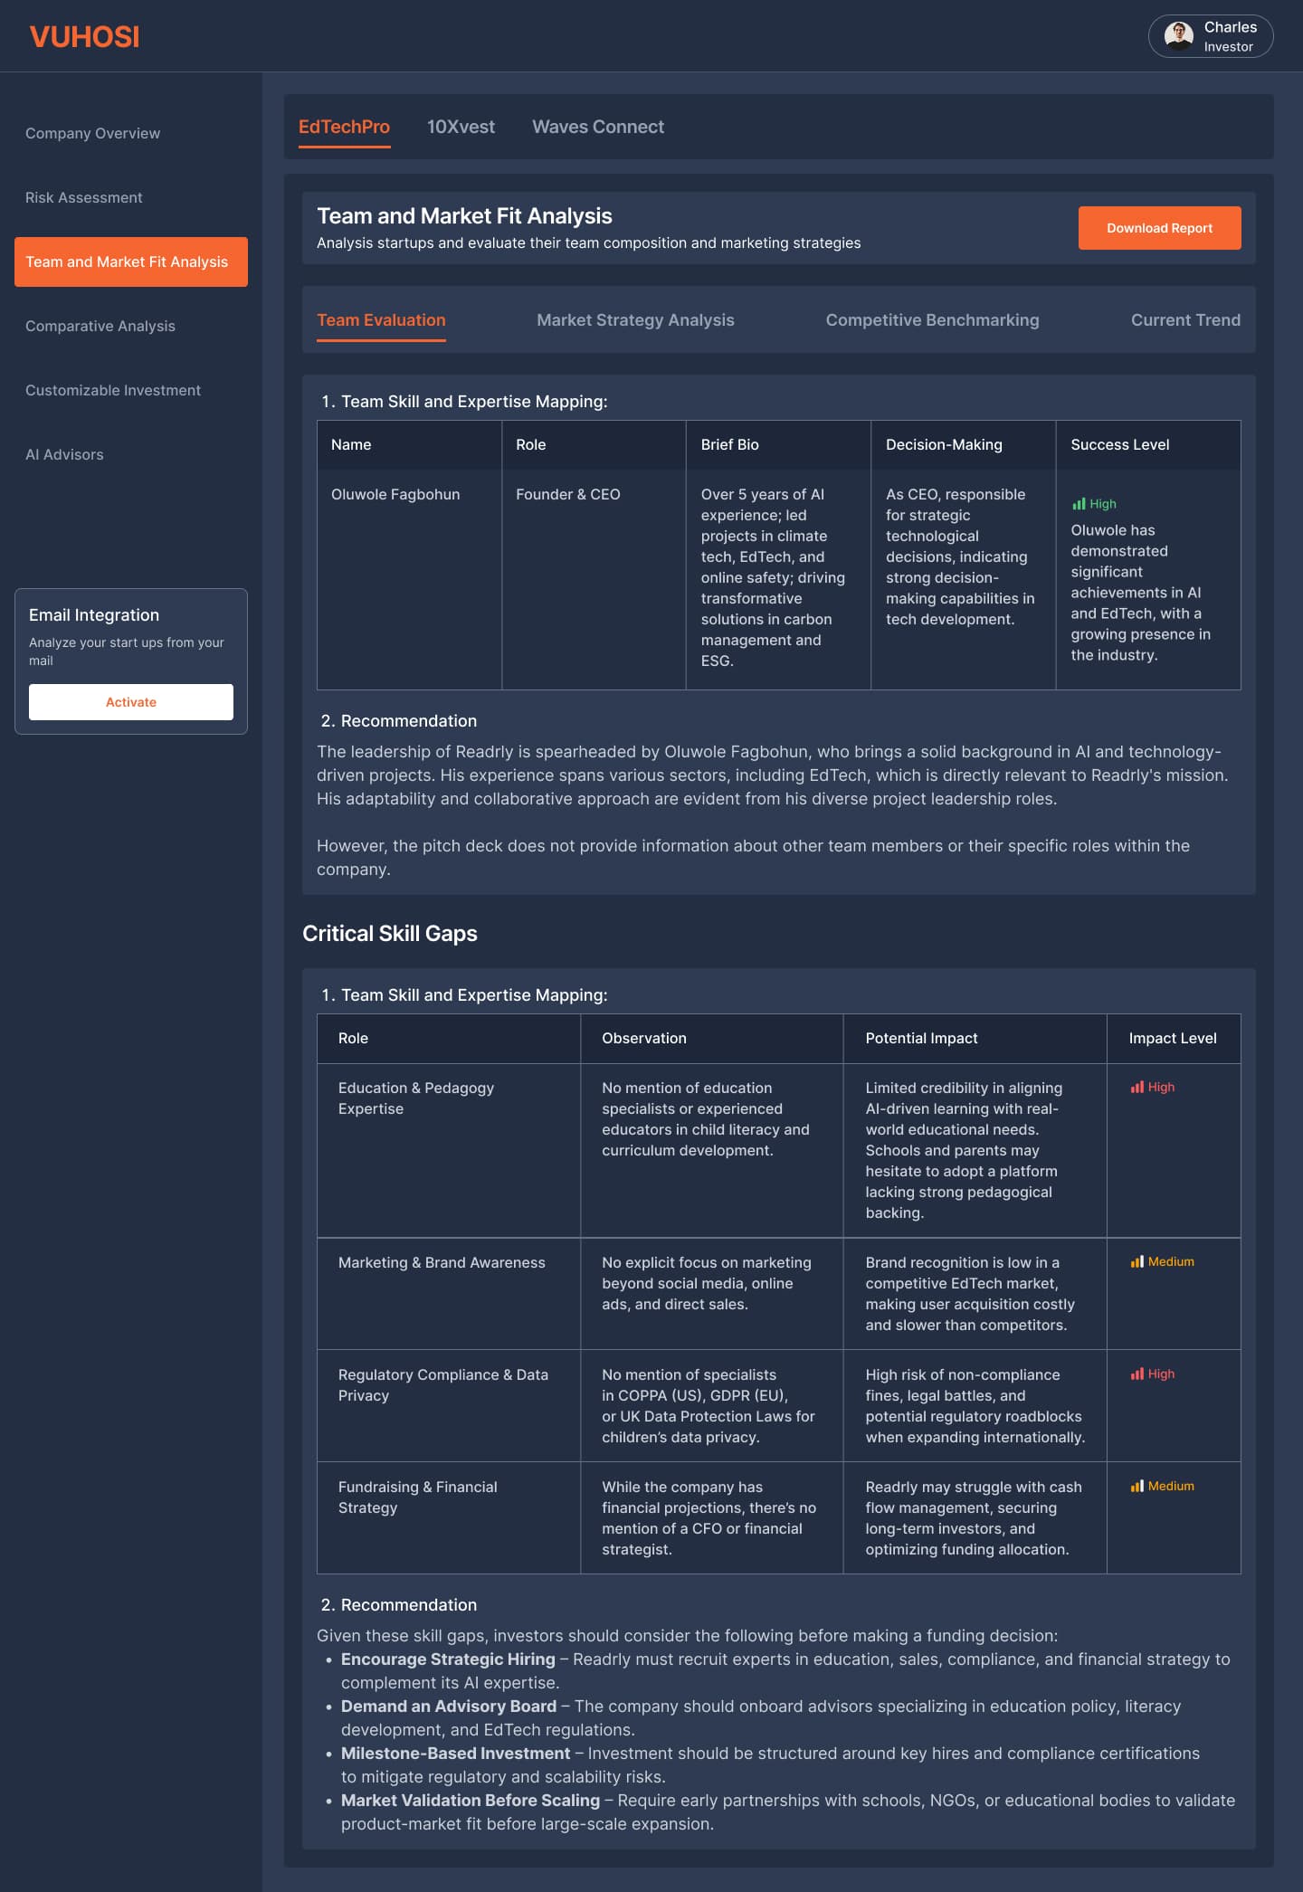This screenshot has height=1892, width=1303.
Task: Switch to the EdTechPro tab
Action: [344, 127]
